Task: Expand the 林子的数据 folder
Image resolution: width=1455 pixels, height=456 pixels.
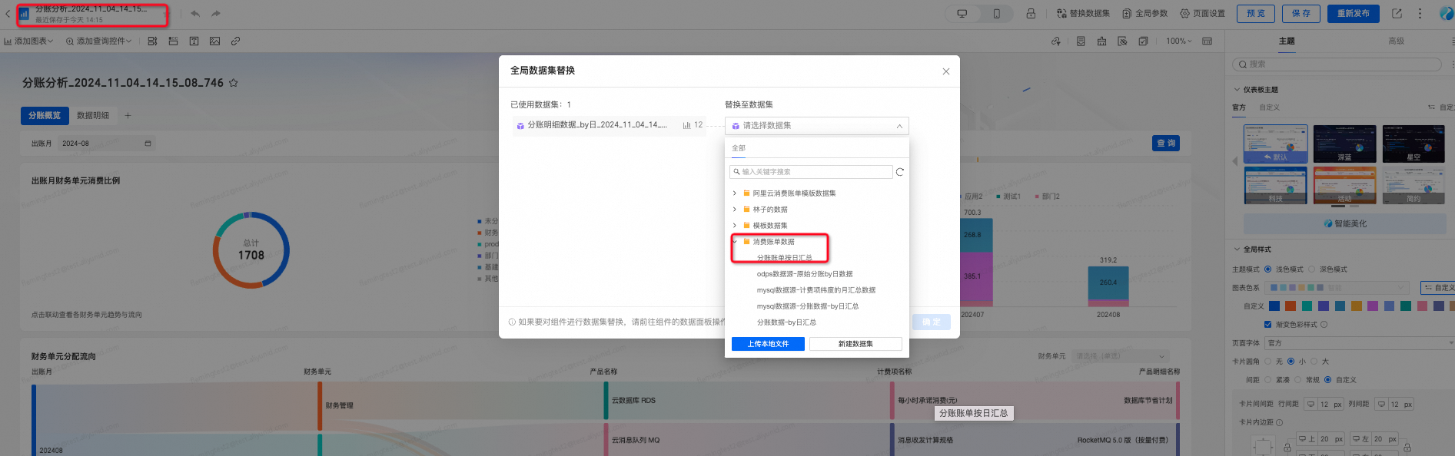Action: click(x=735, y=210)
